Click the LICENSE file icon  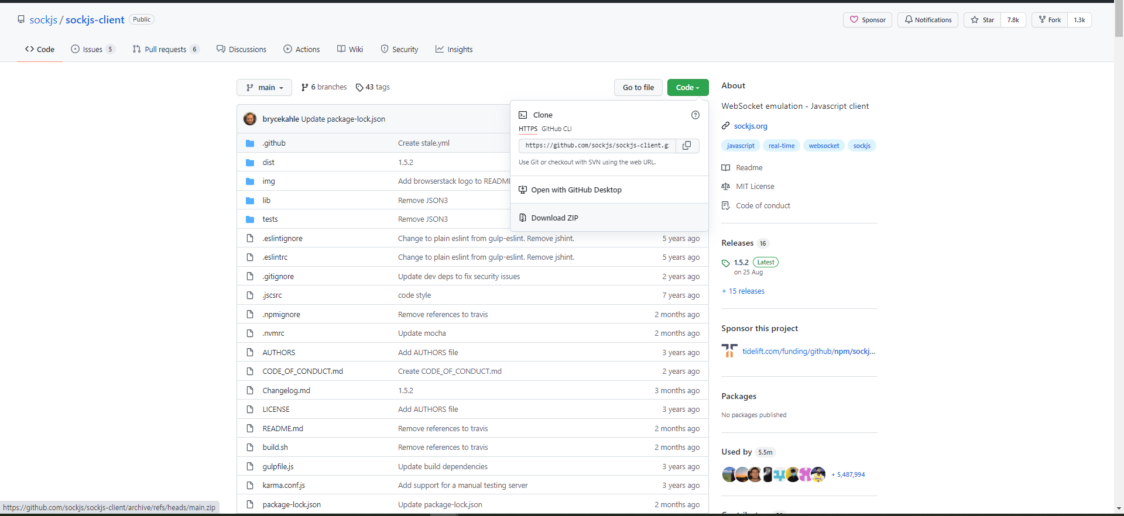tap(250, 410)
